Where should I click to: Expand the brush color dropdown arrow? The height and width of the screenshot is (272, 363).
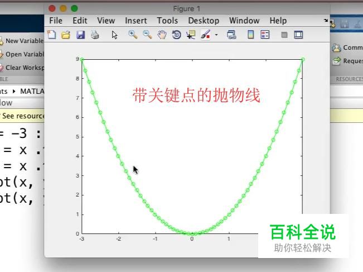point(216,35)
